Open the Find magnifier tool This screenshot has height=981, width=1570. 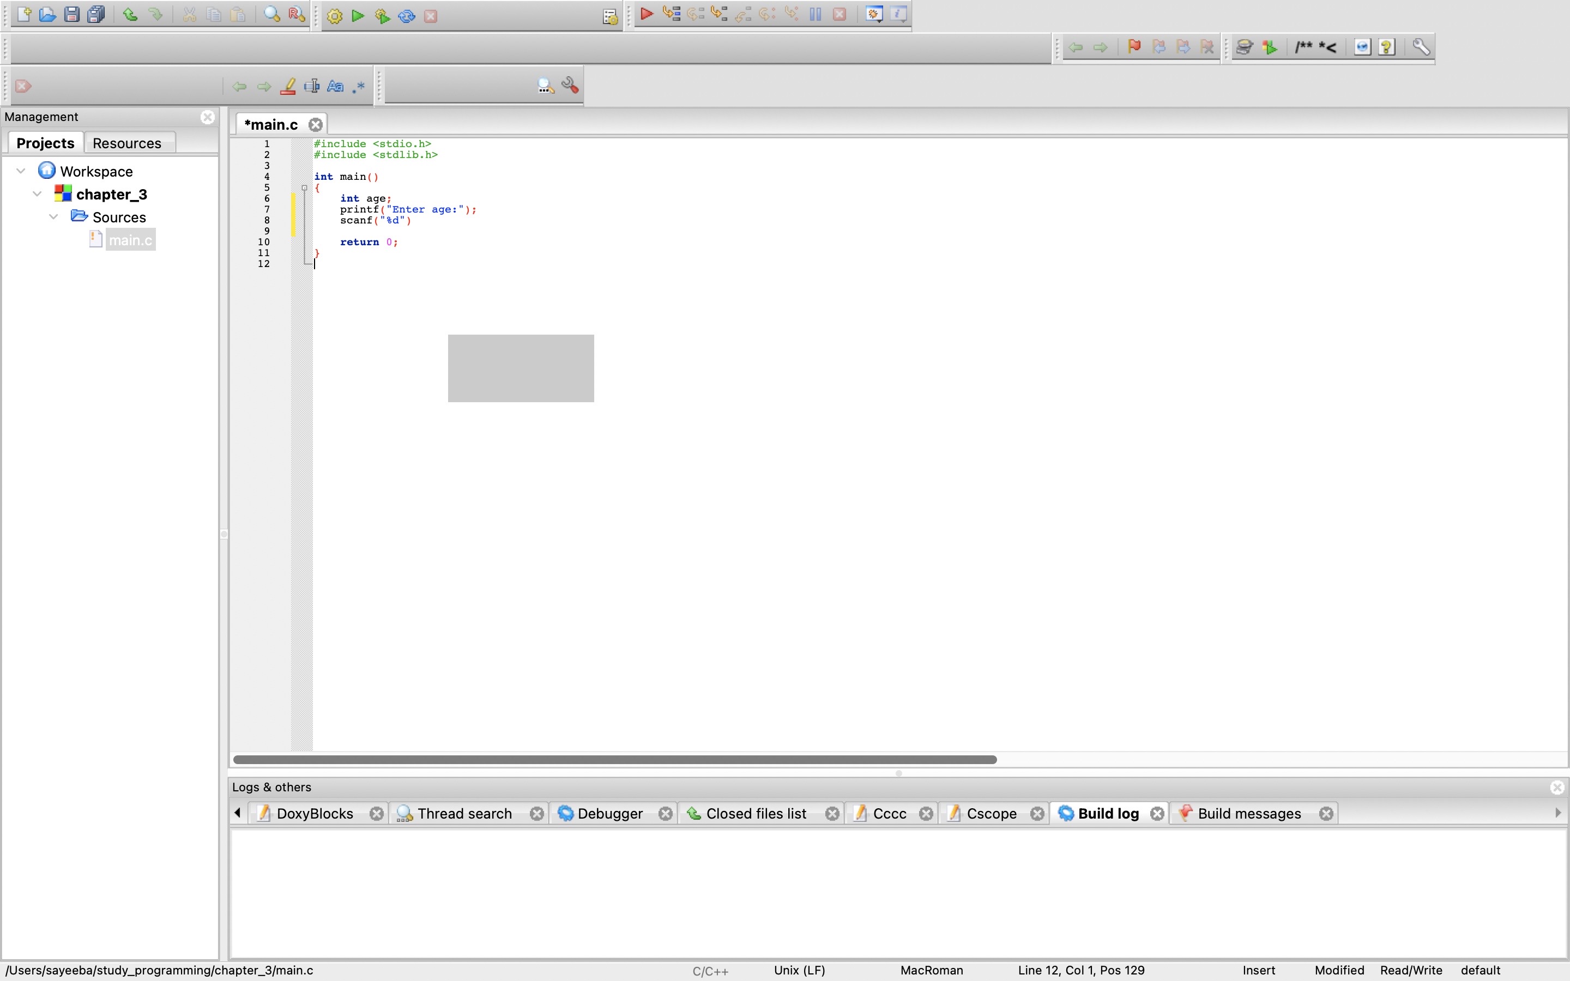(x=272, y=14)
